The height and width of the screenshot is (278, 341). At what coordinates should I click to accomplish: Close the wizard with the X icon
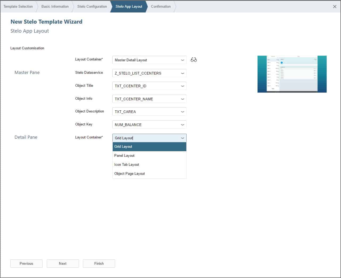pos(335,7)
